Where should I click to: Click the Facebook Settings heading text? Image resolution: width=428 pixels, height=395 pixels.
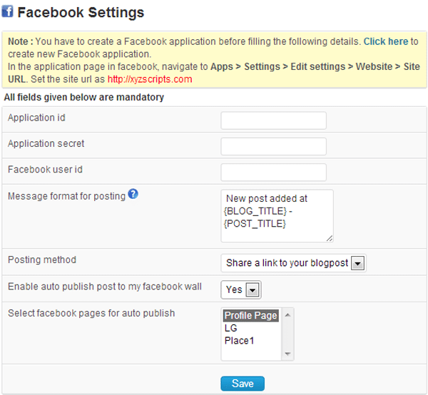coord(81,13)
